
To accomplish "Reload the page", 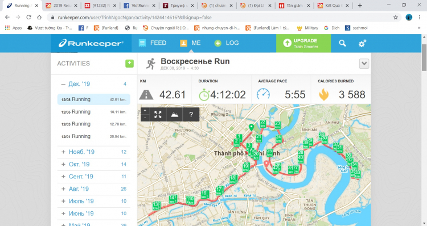I will 28,18.
